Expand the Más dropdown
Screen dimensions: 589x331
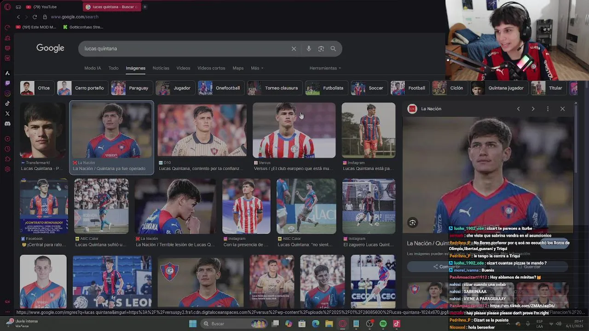(257, 68)
